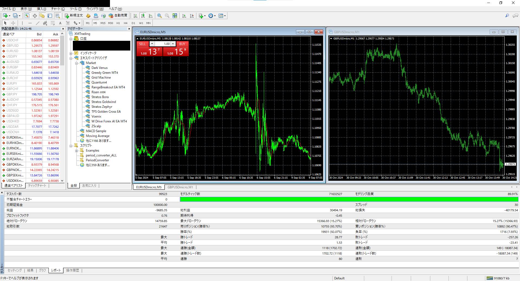Select the Fibonacci retracement tool

click(53, 23)
